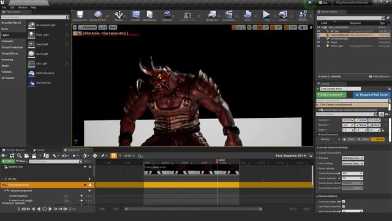Open the Modes toolbar button
This screenshot has height=221, width=392.
click(118, 15)
